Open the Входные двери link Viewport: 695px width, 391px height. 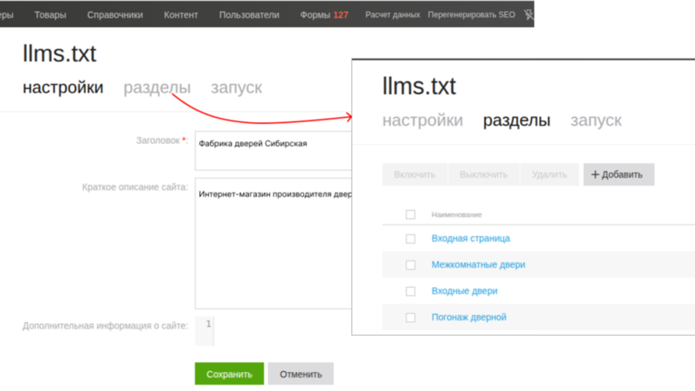(464, 291)
